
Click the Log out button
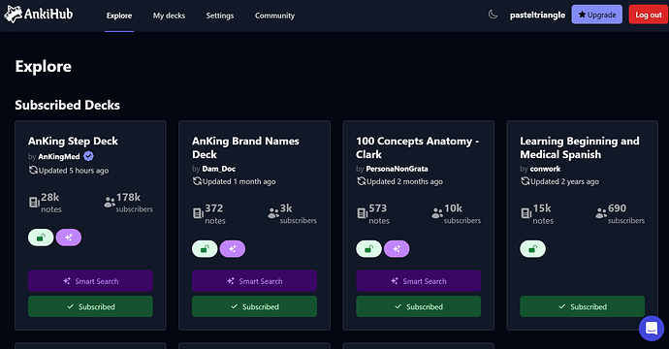coord(648,15)
